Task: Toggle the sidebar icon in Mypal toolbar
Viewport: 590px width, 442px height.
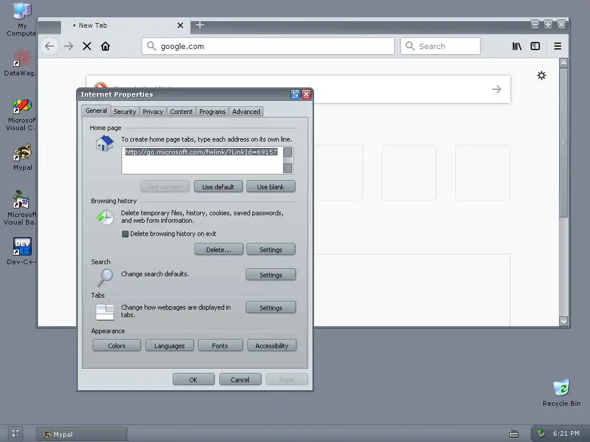Action: (x=535, y=46)
